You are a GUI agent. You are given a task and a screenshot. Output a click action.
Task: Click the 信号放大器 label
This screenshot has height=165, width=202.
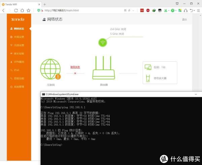pyautogui.click(x=160, y=78)
